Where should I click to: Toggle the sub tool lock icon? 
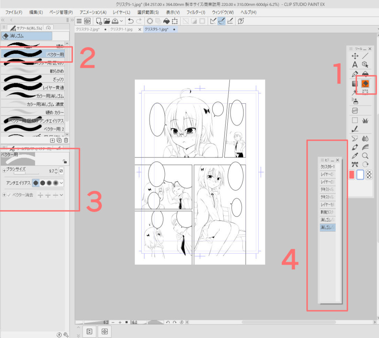coord(64,161)
